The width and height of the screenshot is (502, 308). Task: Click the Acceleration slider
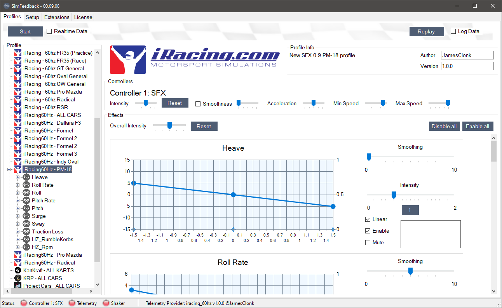tap(314, 103)
